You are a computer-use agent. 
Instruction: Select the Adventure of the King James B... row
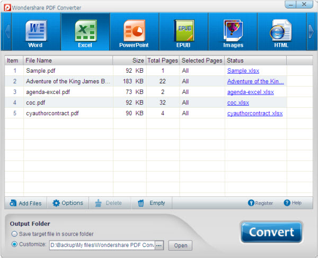(x=158, y=81)
